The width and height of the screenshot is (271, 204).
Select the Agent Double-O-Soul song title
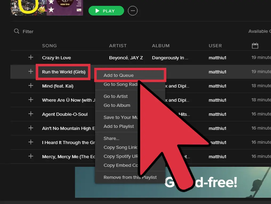(x=65, y=114)
